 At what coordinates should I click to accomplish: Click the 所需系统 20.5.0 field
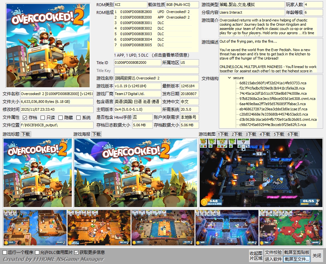click(x=189, y=109)
